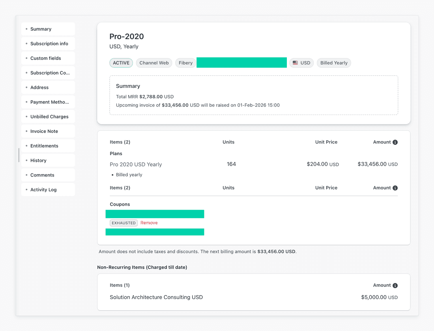The height and width of the screenshot is (331, 434).
Task: Click the Amount info icon in the Plans table
Action: (x=395, y=142)
